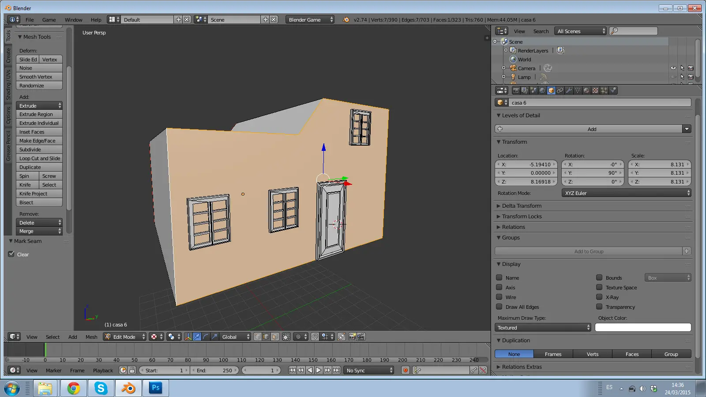This screenshot has height=397, width=706.
Task: Open the Game menu
Action: [49, 20]
